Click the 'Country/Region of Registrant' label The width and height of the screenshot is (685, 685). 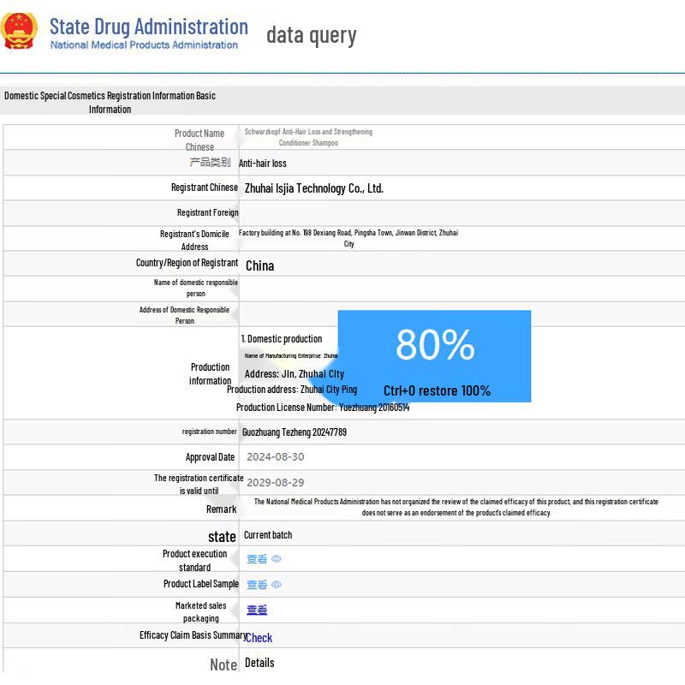click(x=187, y=263)
